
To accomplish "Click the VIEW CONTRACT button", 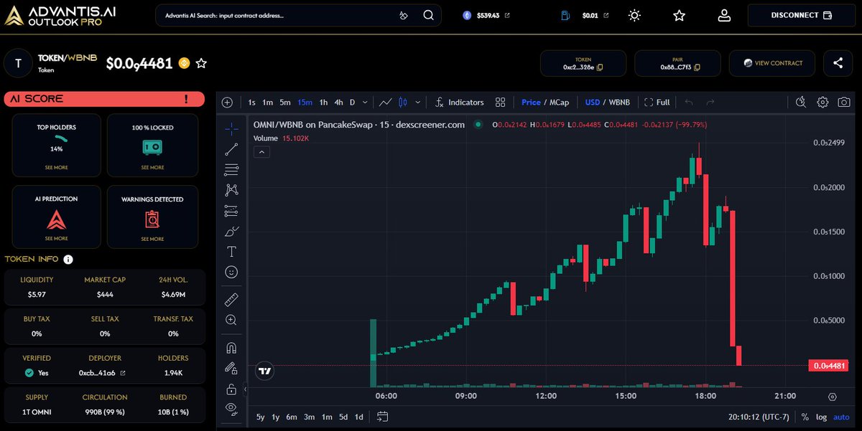I will 772,63.
